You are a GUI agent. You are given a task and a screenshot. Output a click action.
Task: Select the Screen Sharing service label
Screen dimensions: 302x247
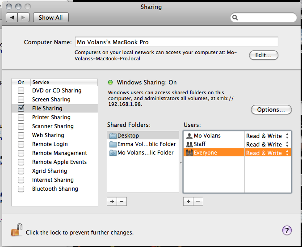[51, 100]
